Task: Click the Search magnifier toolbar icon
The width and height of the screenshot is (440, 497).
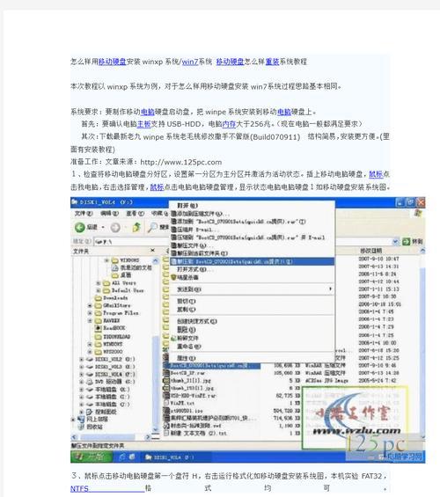Action: [x=153, y=227]
